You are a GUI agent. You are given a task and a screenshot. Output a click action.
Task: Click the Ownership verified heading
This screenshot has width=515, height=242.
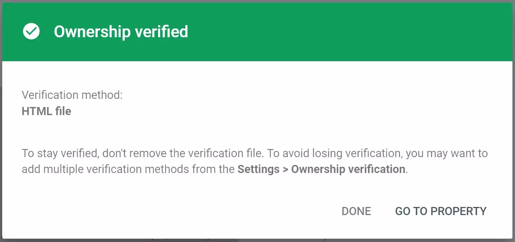coord(121,31)
